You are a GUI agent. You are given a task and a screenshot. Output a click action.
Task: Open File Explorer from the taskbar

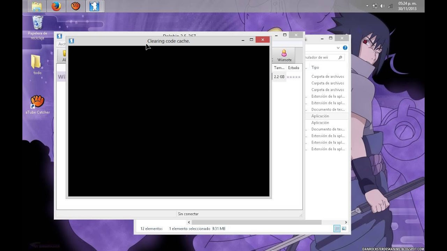coord(37,6)
